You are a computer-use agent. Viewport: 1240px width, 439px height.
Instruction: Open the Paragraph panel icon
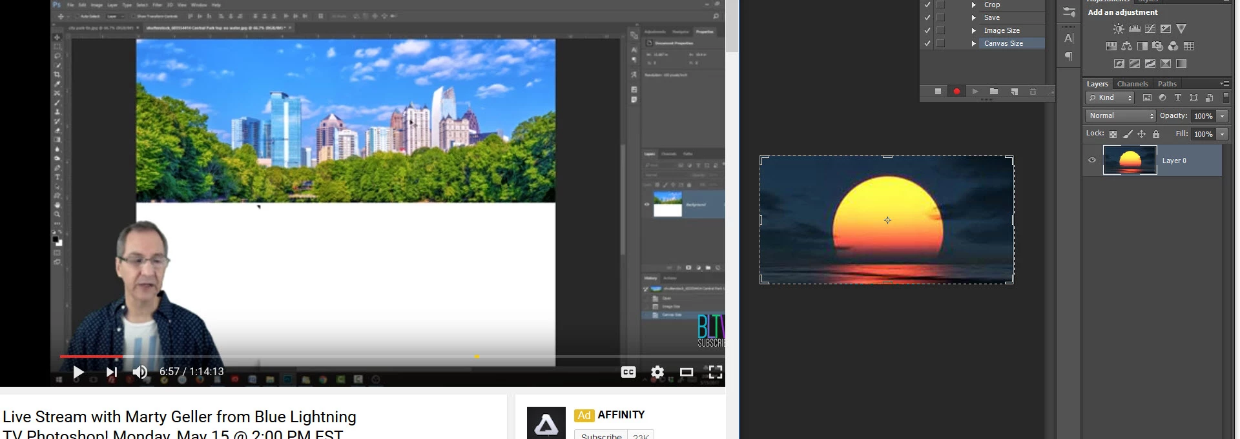pos(1069,57)
